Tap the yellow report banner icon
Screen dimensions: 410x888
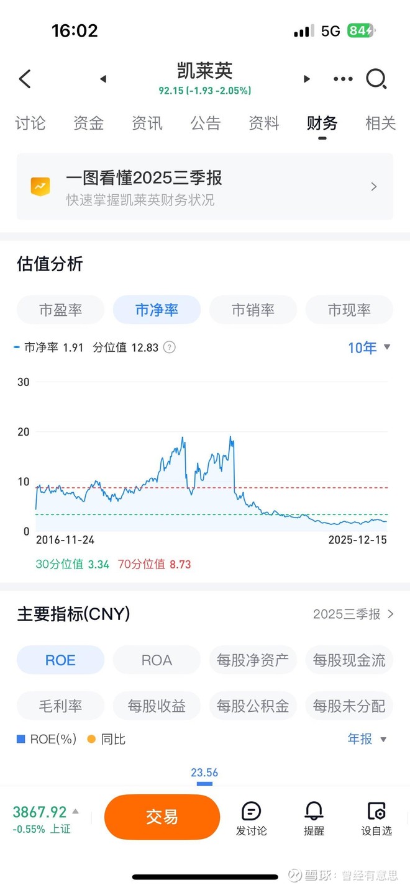click(x=41, y=186)
